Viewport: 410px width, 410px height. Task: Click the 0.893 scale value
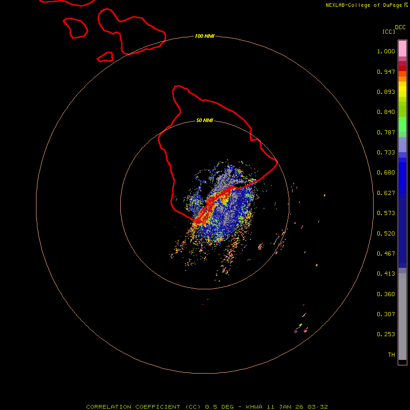386,92
